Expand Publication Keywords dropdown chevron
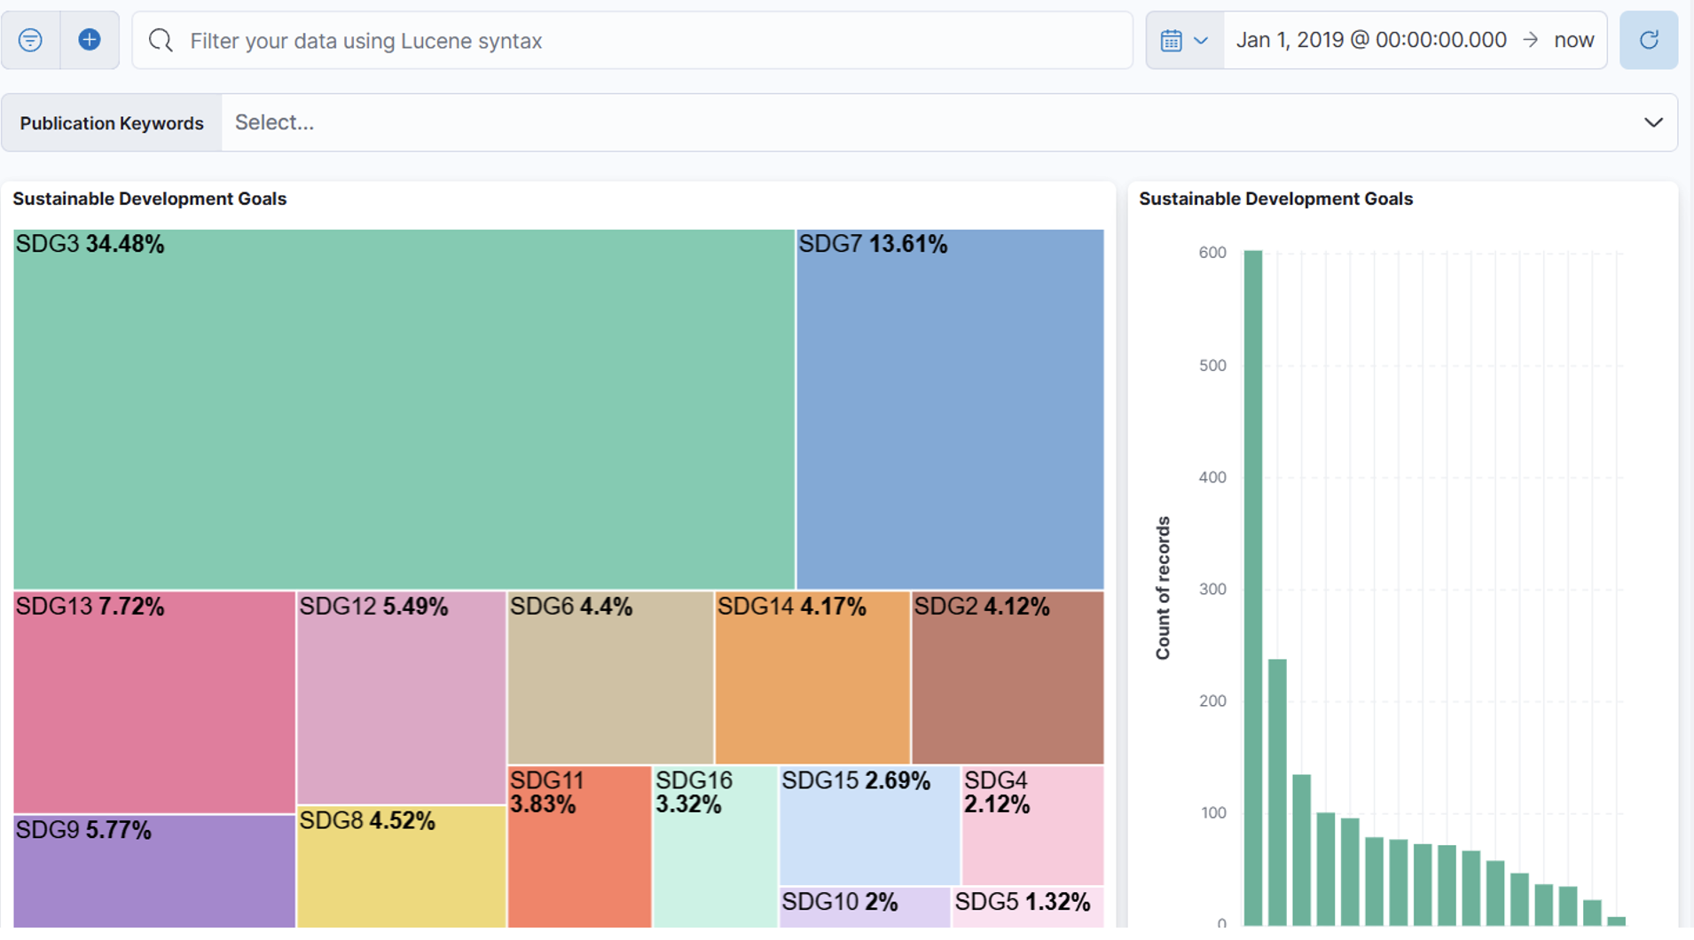The image size is (1694, 940). pos(1653,122)
